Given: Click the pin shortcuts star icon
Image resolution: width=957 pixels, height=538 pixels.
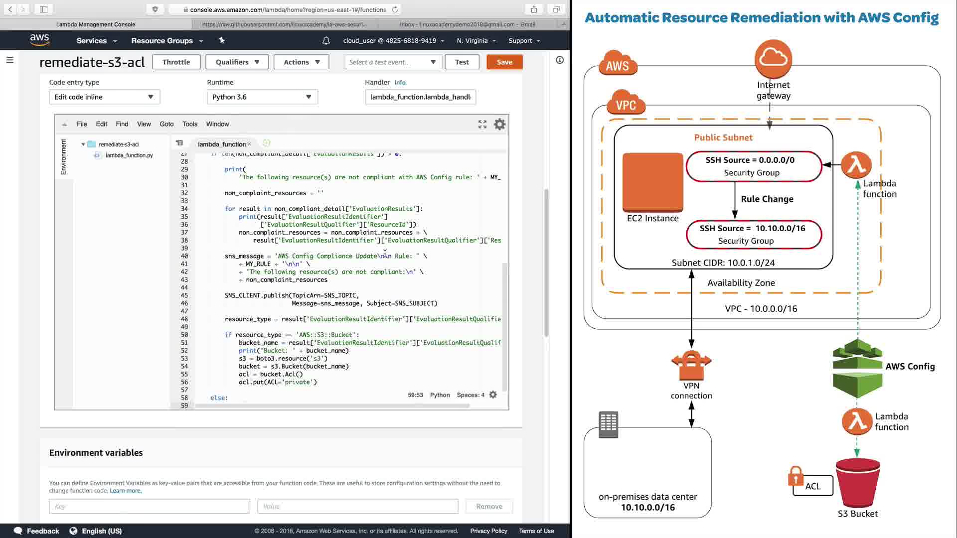Looking at the screenshot, I should [222, 40].
